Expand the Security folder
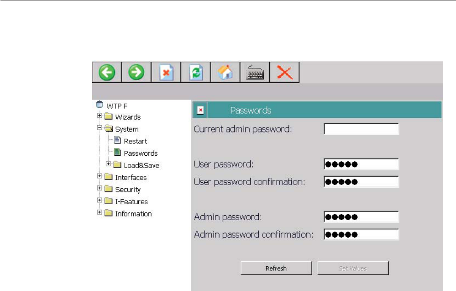The height and width of the screenshot is (291, 456). coord(100,188)
